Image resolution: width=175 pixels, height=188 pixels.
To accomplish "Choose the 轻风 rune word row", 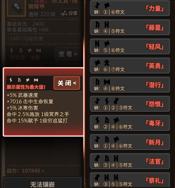I will (x=130, y=47).
